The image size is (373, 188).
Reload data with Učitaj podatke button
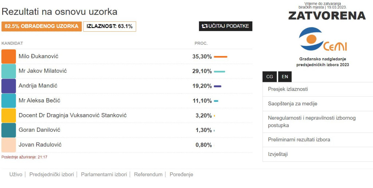coord(225,26)
